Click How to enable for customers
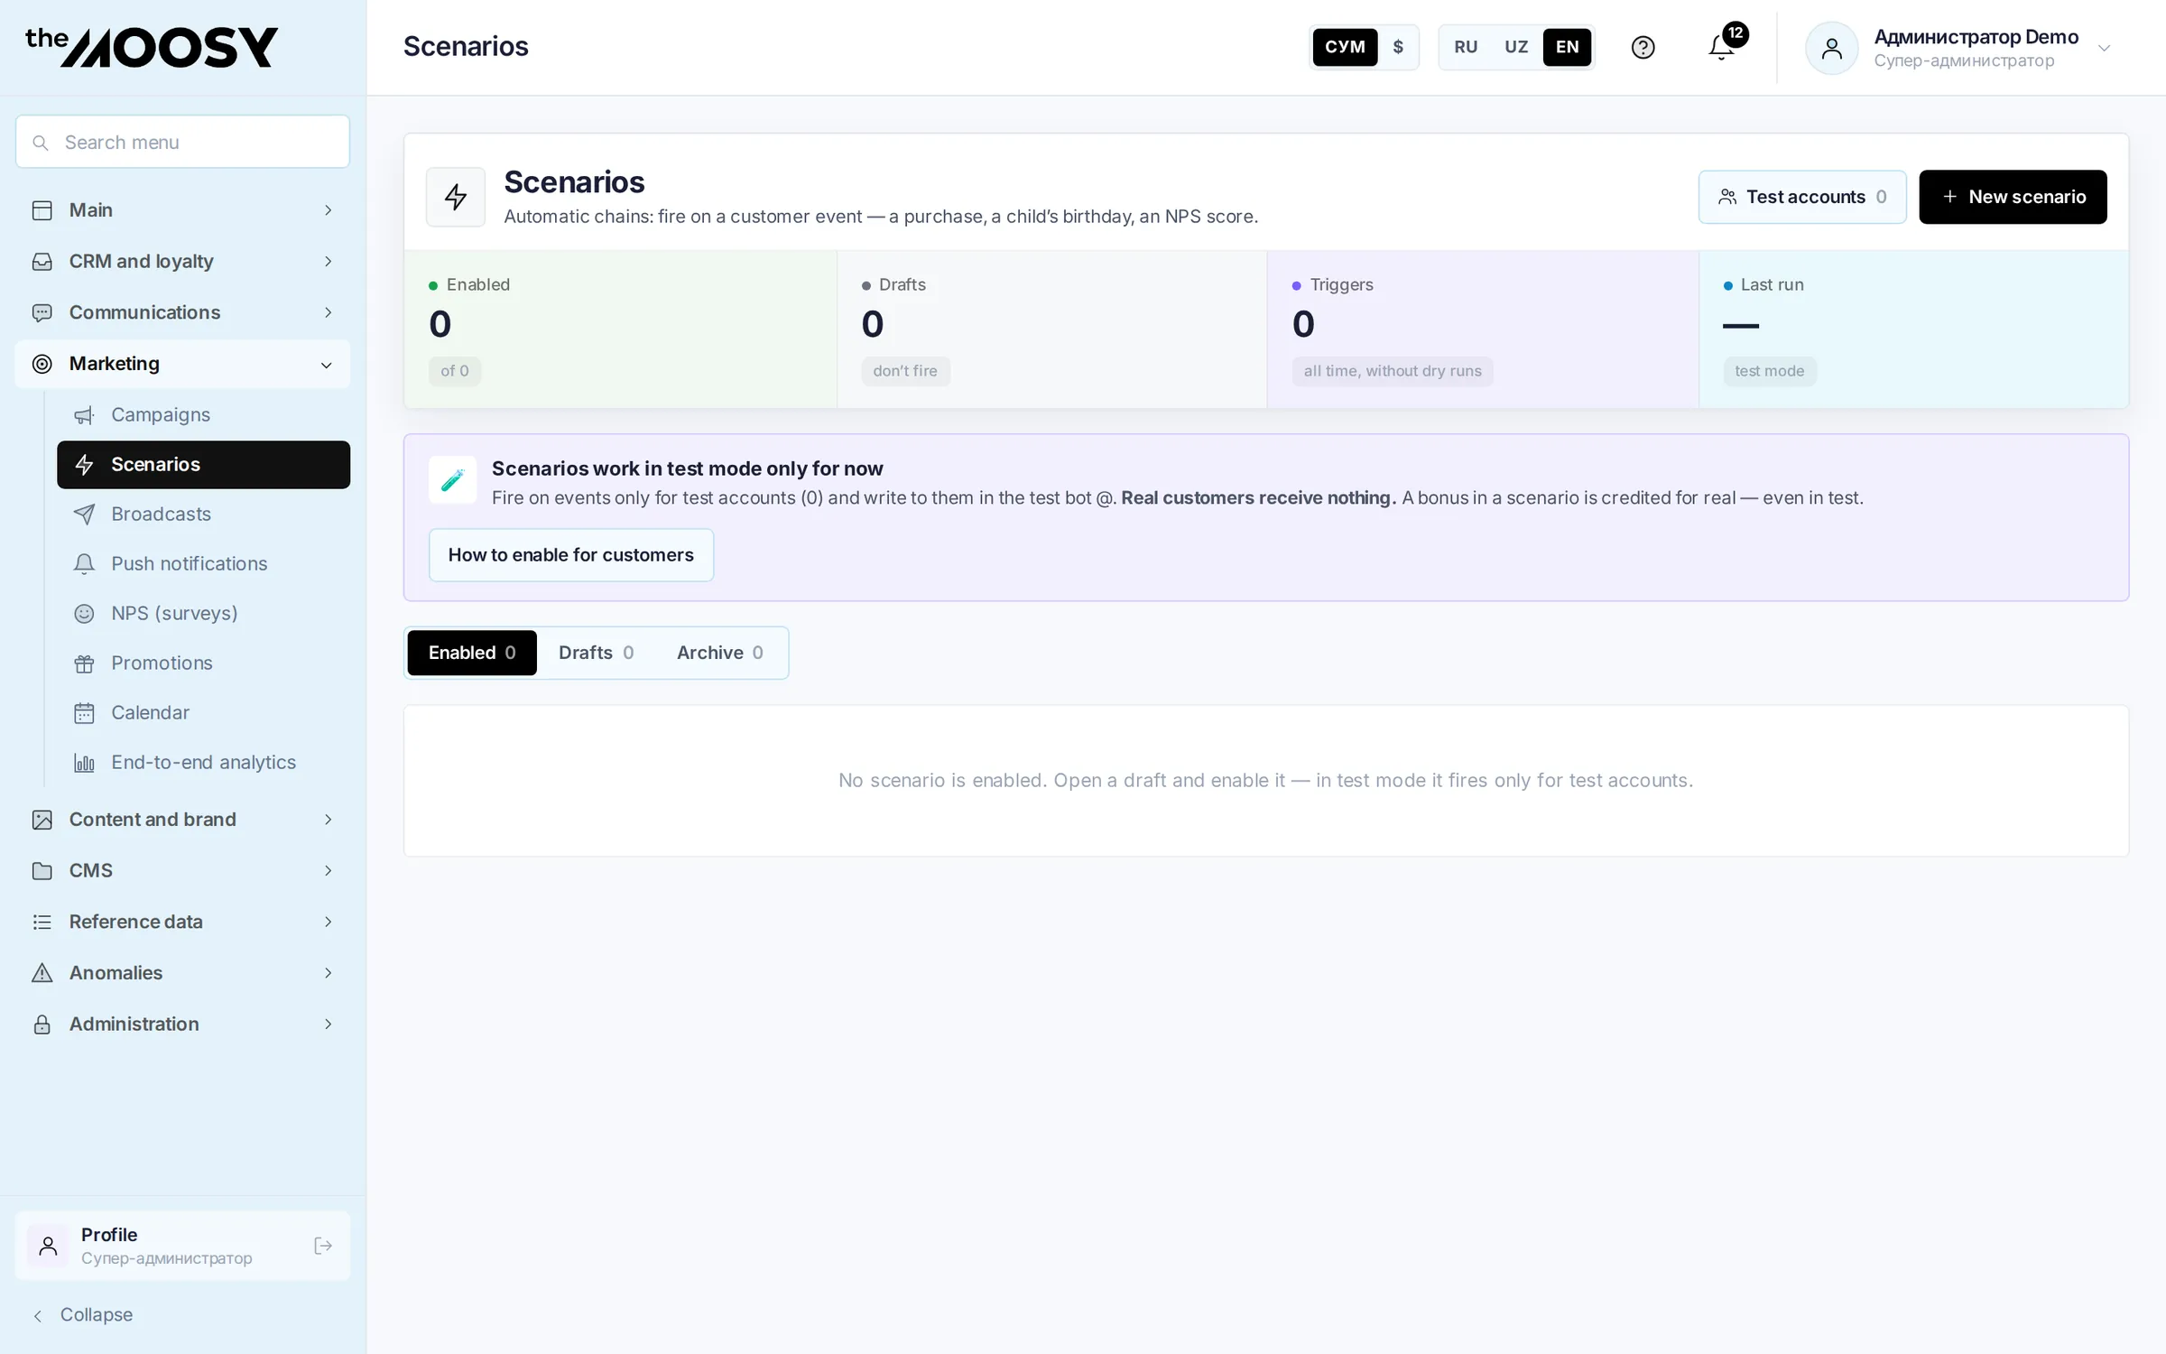The image size is (2166, 1354). 571,555
